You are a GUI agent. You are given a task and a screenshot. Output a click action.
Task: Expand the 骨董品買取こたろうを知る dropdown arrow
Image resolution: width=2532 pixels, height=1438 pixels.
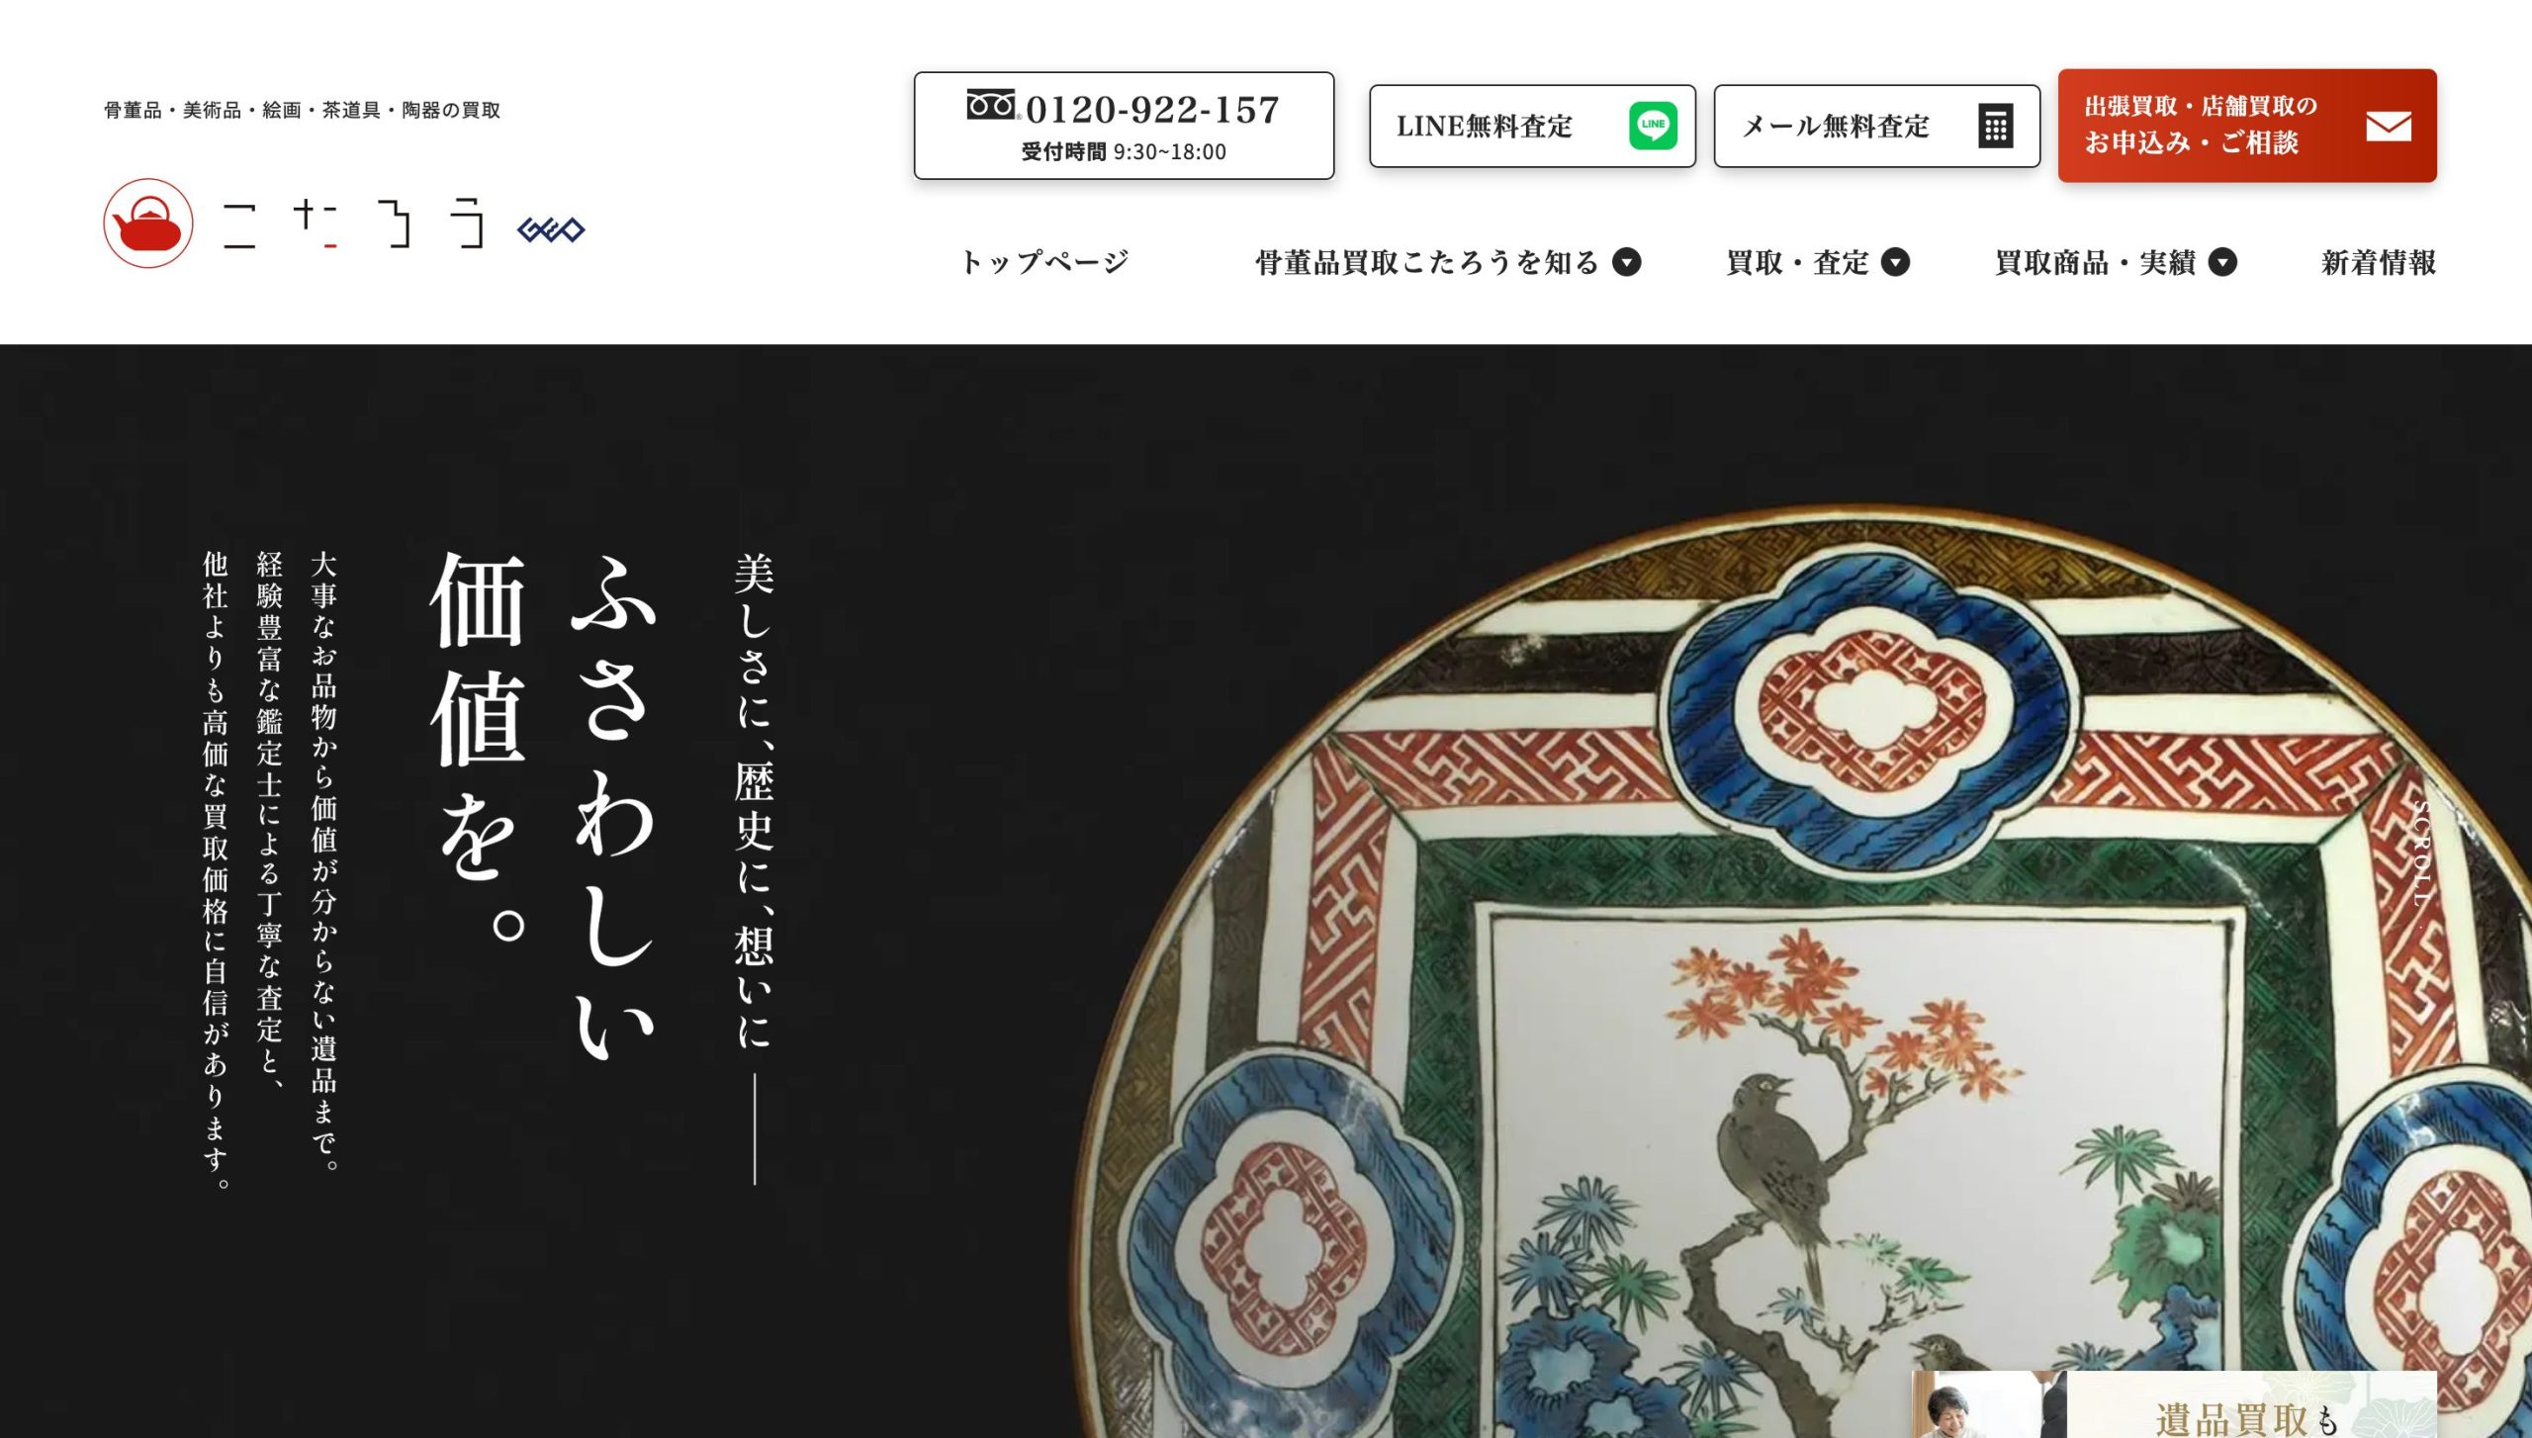coord(1627,262)
